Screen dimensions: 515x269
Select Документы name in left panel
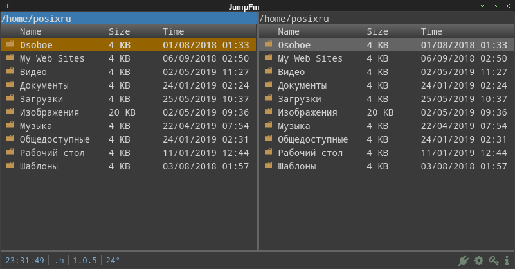[44, 85]
